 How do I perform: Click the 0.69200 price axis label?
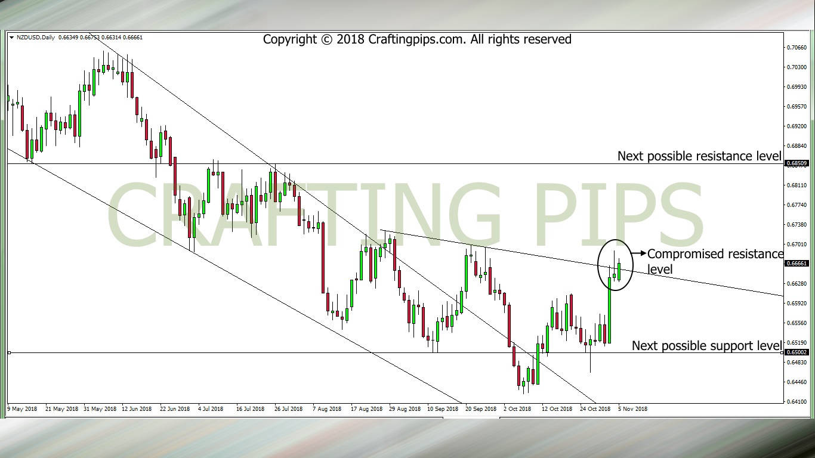[x=798, y=126]
